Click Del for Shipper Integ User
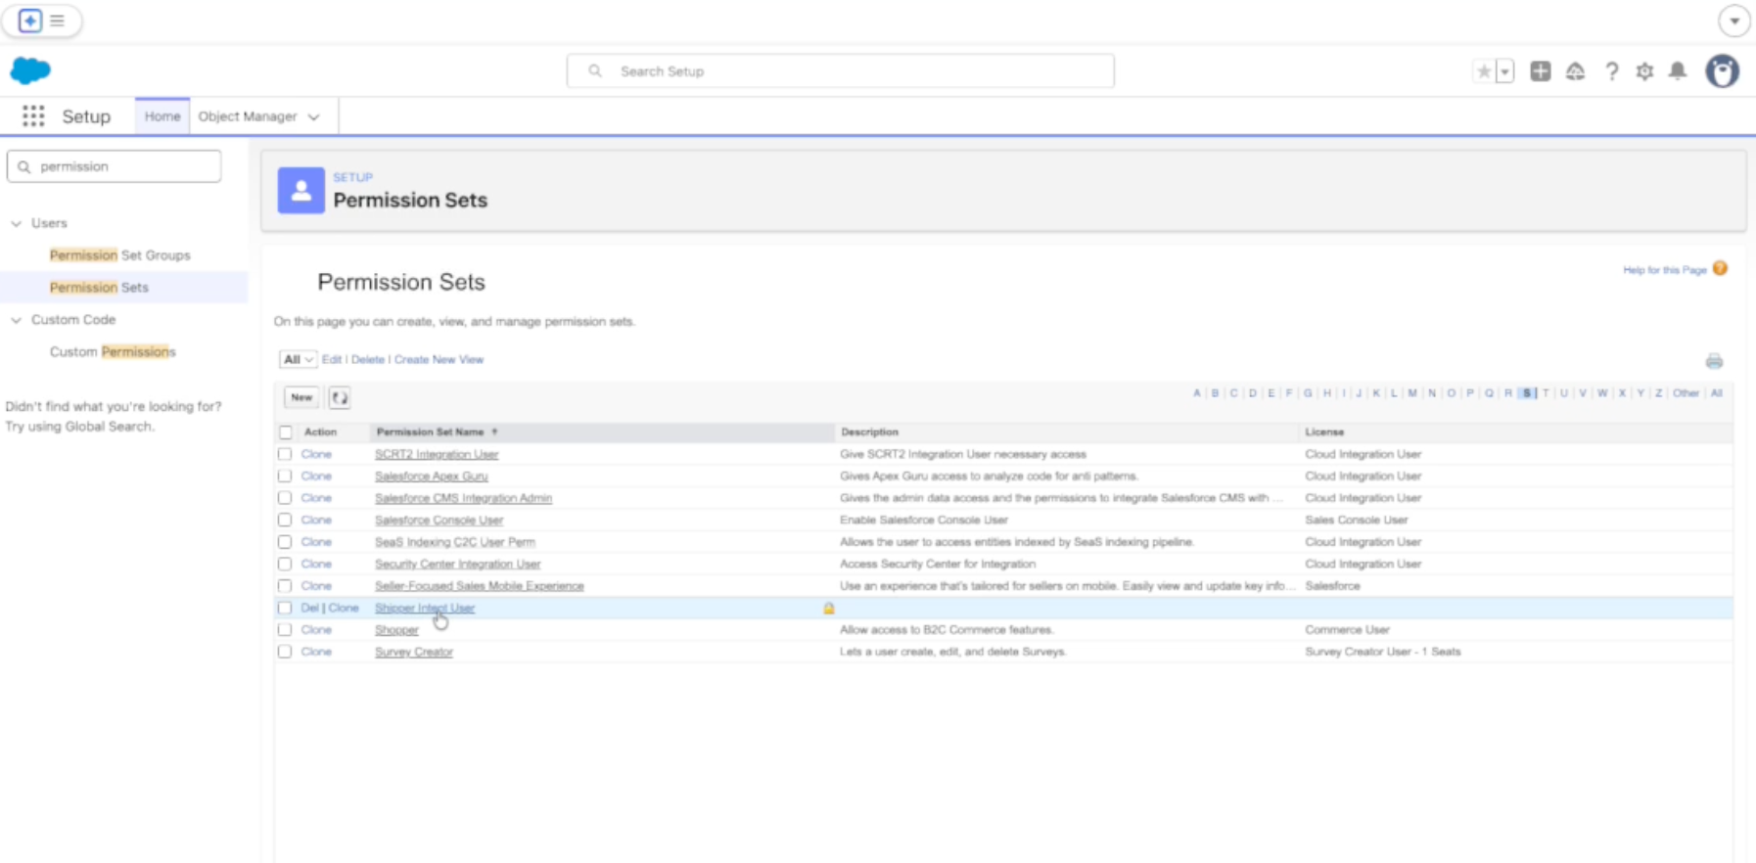This screenshot has width=1756, height=863. [310, 608]
